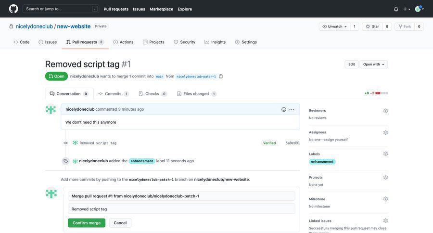This screenshot has height=233, width=433.
Task: Switch to the Insights tab
Action: click(x=215, y=42)
